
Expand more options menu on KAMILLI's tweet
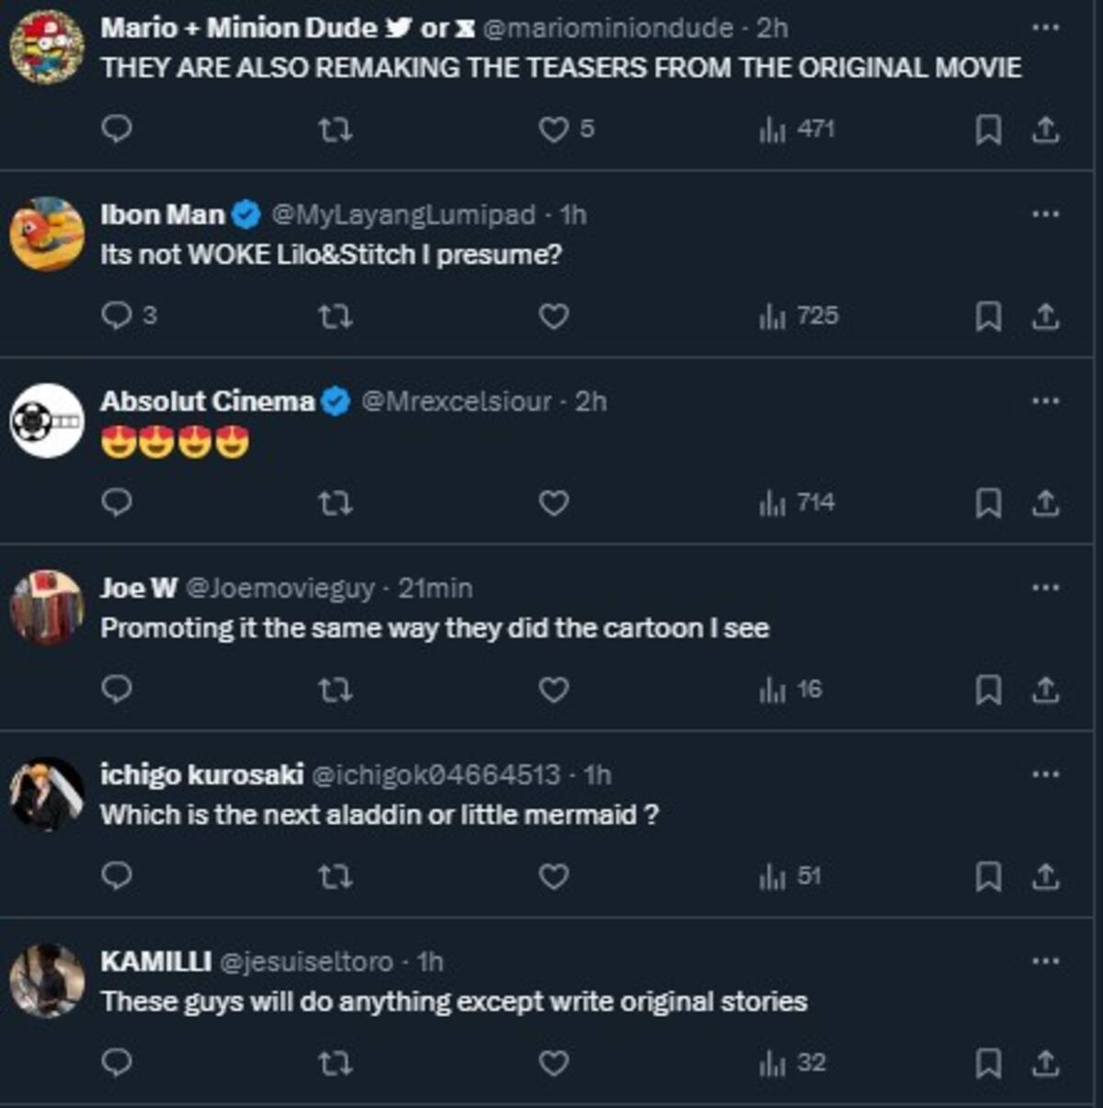click(1045, 961)
